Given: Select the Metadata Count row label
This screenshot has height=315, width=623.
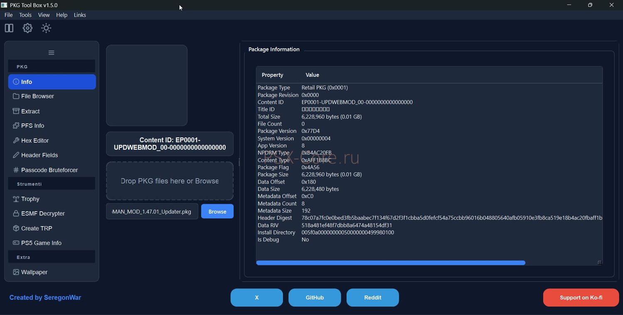Looking at the screenshot, I should tap(277, 203).
